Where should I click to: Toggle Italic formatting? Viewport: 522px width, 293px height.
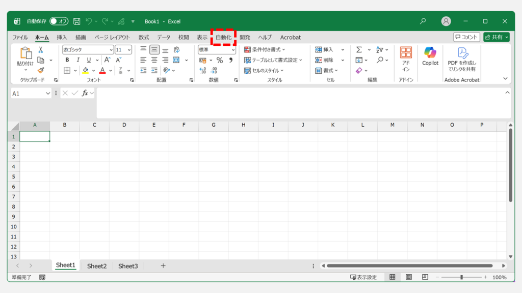78,60
